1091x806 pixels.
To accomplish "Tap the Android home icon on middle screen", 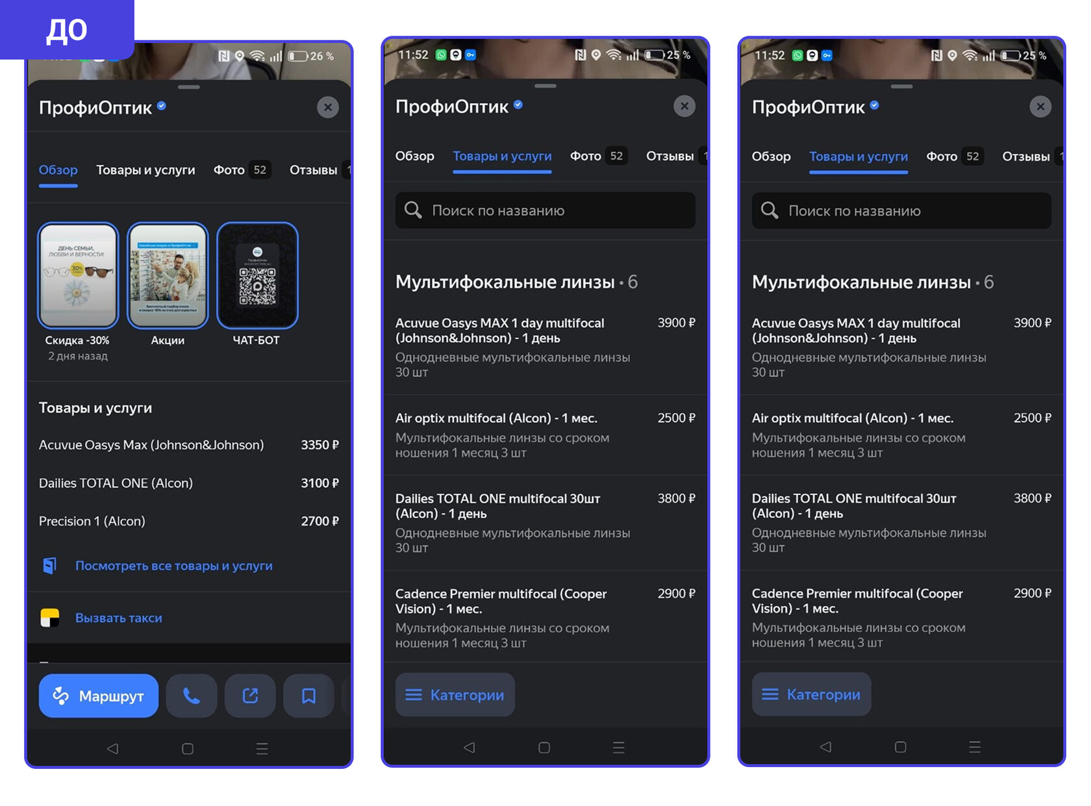I will pyautogui.click(x=544, y=748).
